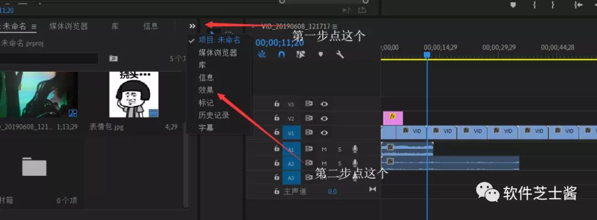
Task: Select the 表情包.jpg thumbnail
Action: tap(134, 94)
